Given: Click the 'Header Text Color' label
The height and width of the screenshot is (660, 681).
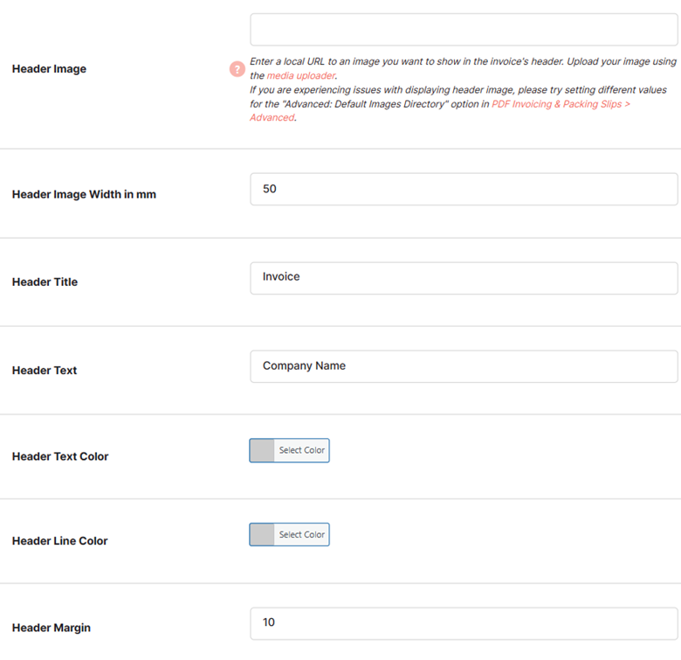Looking at the screenshot, I should 60,456.
